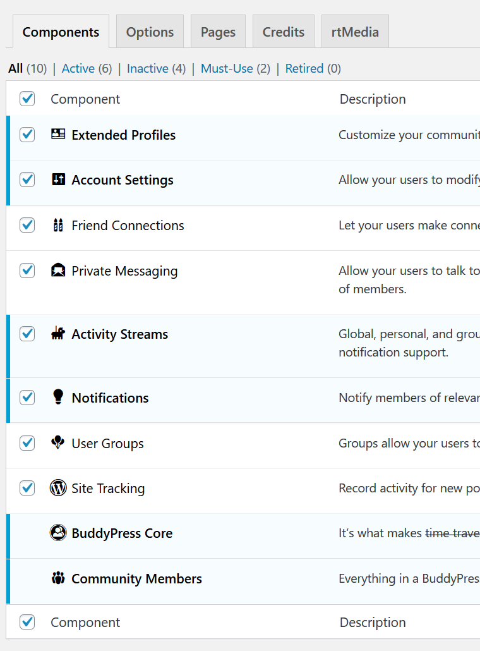This screenshot has height=651, width=480.
Task: Click the Activity Streams component icon
Action: [58, 333]
